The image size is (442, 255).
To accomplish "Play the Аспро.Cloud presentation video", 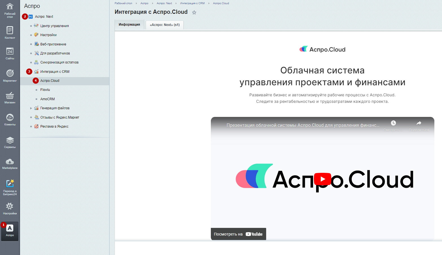I will tap(323, 179).
